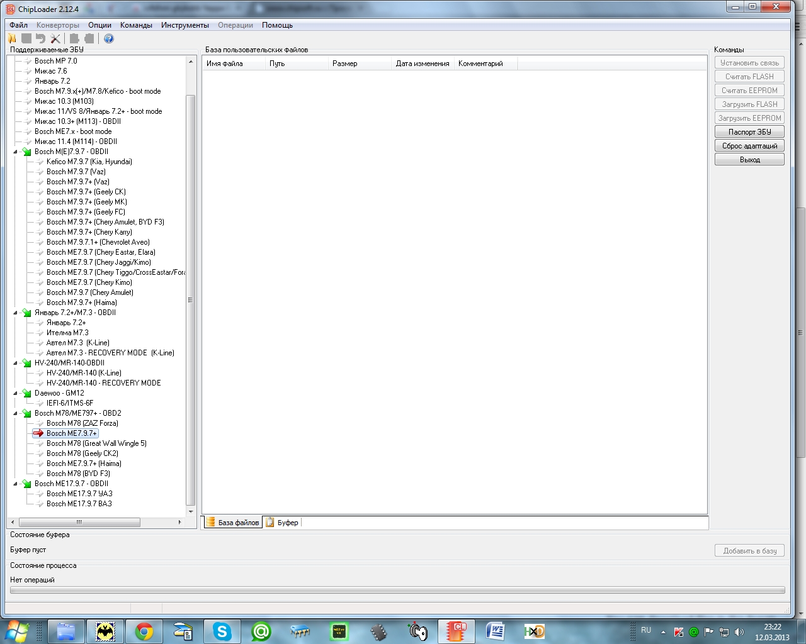
Task: Select IEFI-6/ITMS-6F in the tree
Action: 70,403
